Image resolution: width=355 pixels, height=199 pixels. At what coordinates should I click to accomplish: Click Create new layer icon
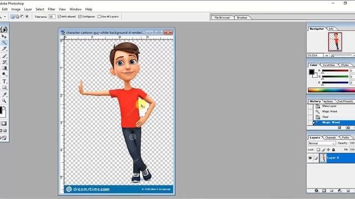tap(348, 191)
